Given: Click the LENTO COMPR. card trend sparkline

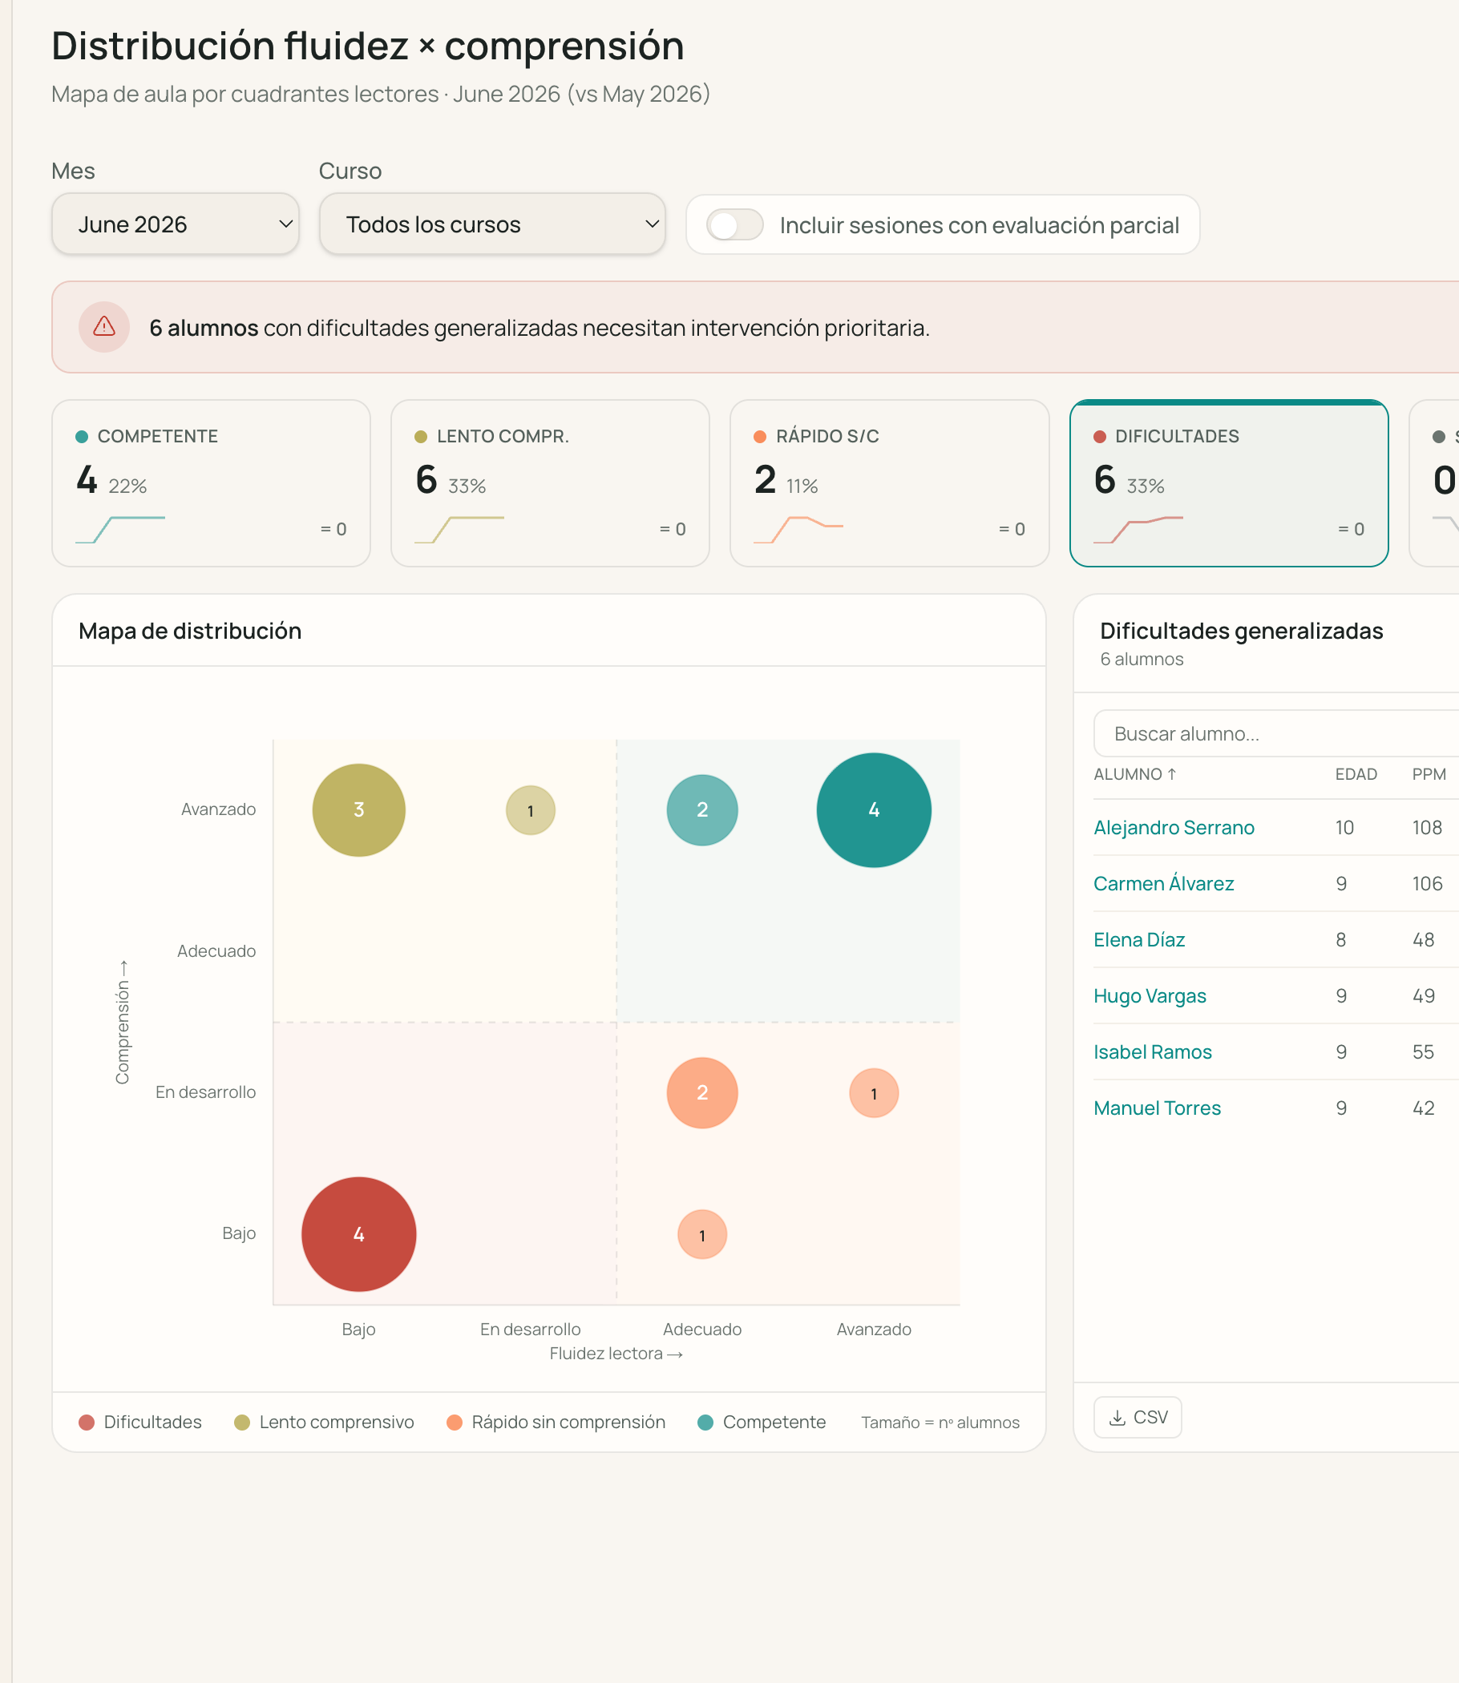Looking at the screenshot, I should [x=459, y=529].
